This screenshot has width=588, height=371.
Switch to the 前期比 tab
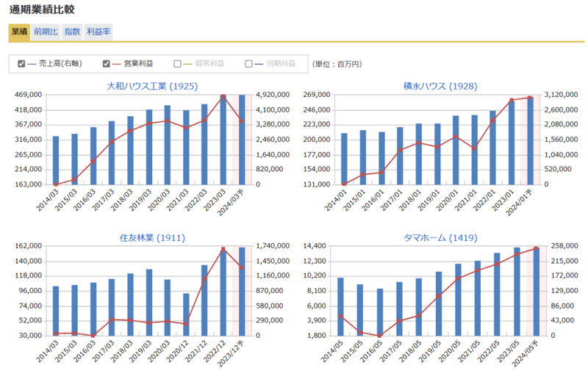46,32
